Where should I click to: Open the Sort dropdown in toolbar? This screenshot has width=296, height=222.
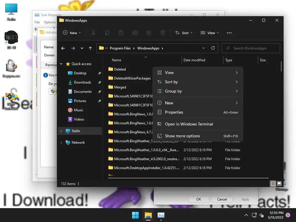pos(184,33)
